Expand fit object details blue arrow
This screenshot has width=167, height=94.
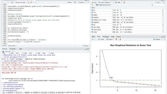[92, 13]
